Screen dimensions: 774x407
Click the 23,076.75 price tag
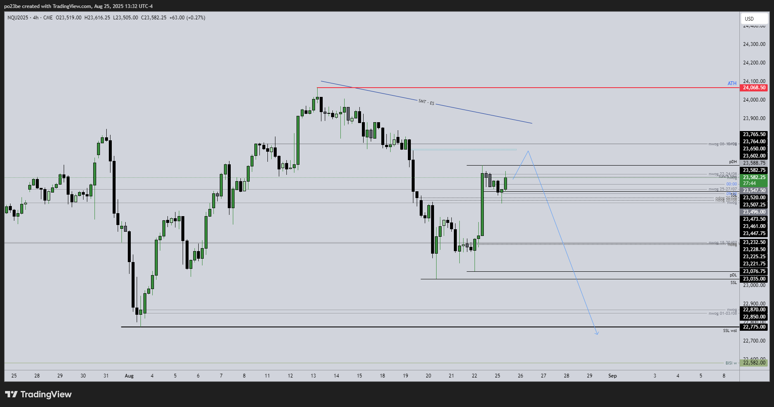coord(754,271)
